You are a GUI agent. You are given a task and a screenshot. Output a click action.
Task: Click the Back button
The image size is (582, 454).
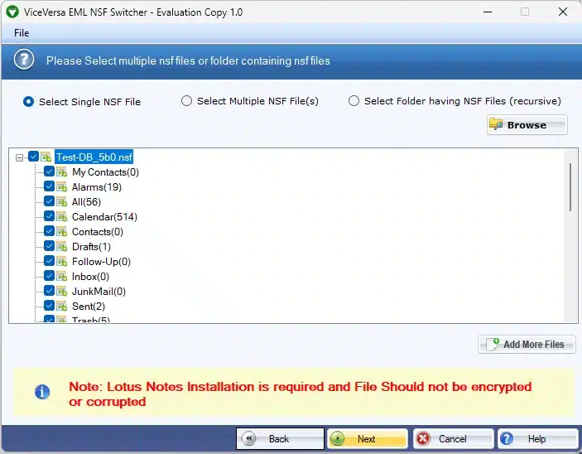pyautogui.click(x=280, y=439)
